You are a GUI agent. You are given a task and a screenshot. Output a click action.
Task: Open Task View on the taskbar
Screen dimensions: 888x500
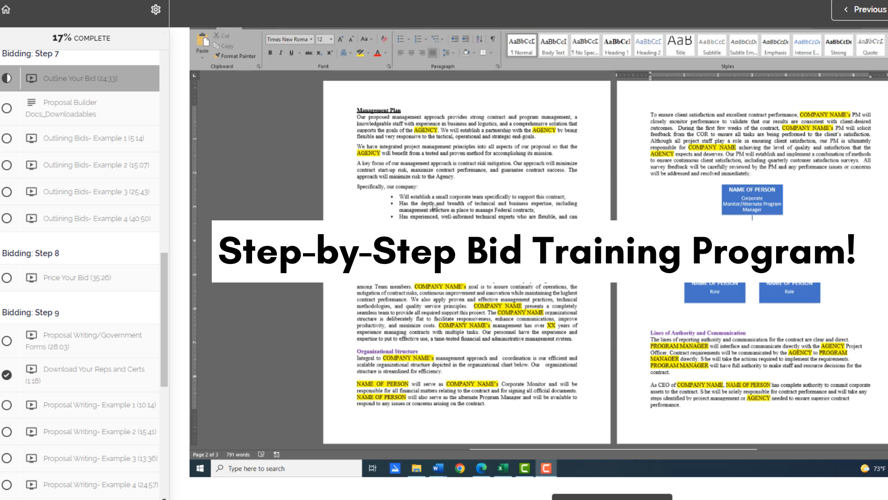click(x=372, y=469)
